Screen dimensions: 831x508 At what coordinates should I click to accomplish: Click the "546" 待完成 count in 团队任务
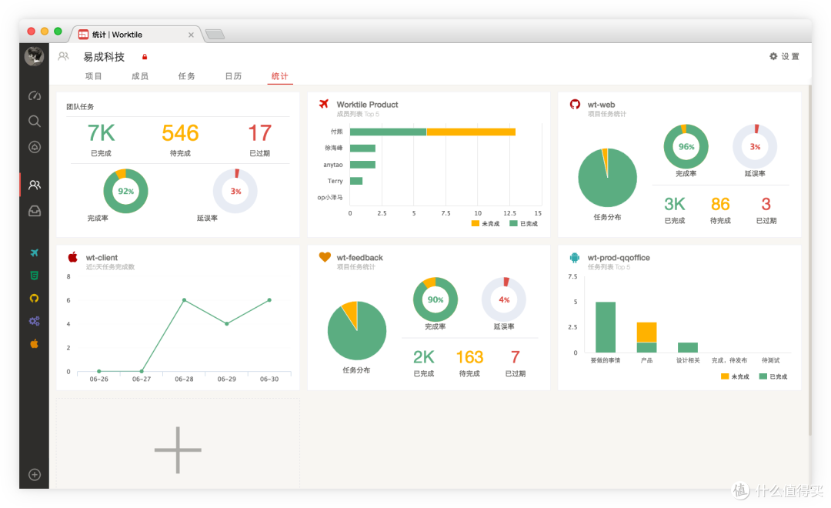tap(180, 133)
